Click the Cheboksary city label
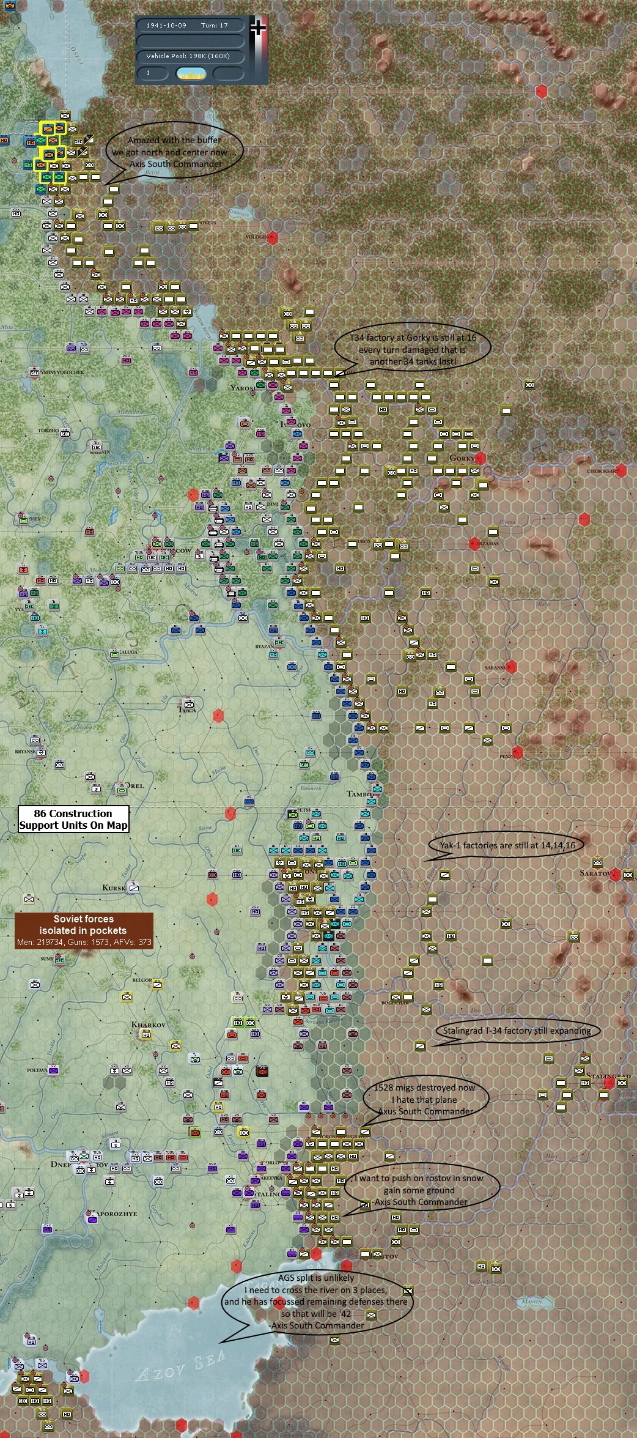Image resolution: width=637 pixels, height=1438 pixels. tap(602, 471)
